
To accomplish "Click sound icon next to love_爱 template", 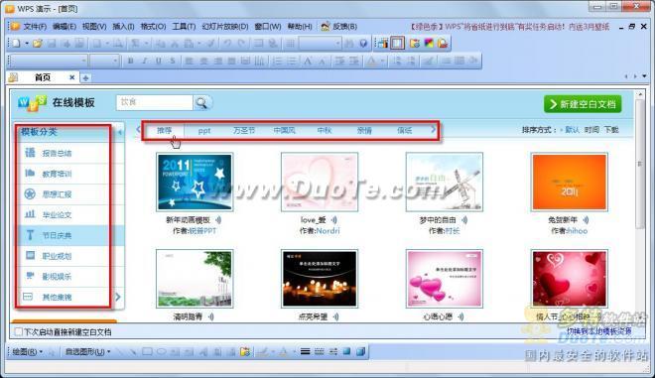I will coord(334,219).
